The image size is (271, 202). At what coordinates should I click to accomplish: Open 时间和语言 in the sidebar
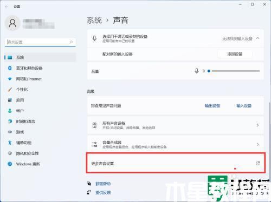[40, 122]
